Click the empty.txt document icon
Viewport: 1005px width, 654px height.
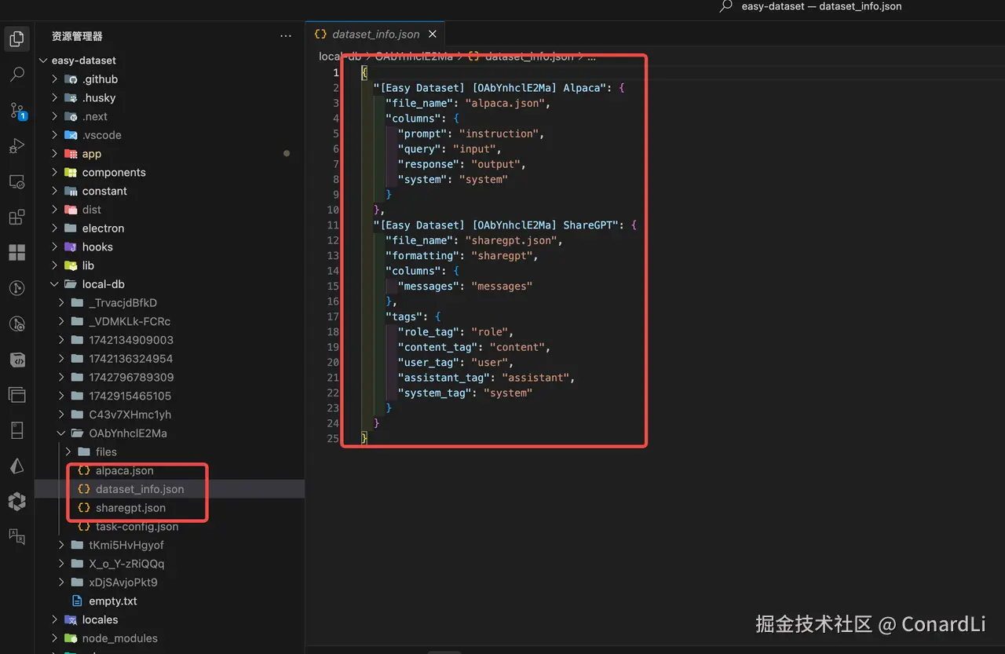tap(77, 601)
